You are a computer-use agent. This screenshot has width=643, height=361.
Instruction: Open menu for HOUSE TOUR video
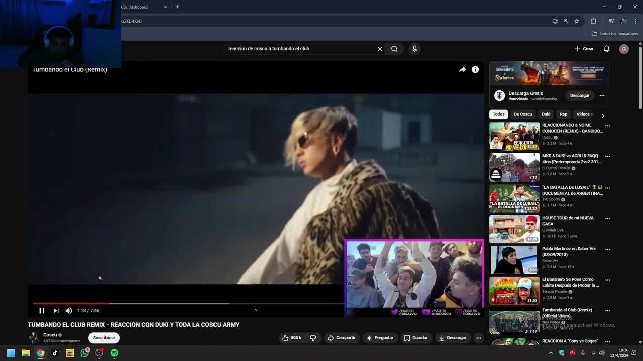(607, 219)
